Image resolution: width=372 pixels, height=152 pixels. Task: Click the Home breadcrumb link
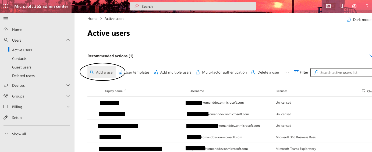(93, 19)
